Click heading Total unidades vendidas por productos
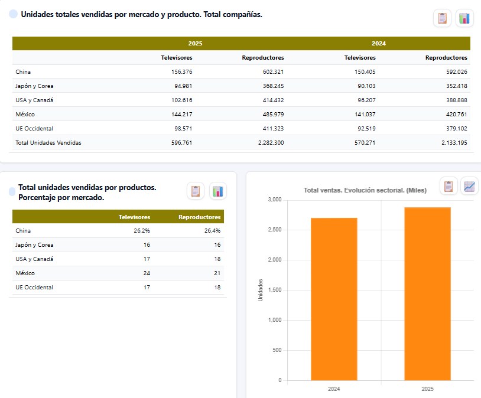The image size is (481, 398). pyautogui.click(x=87, y=193)
